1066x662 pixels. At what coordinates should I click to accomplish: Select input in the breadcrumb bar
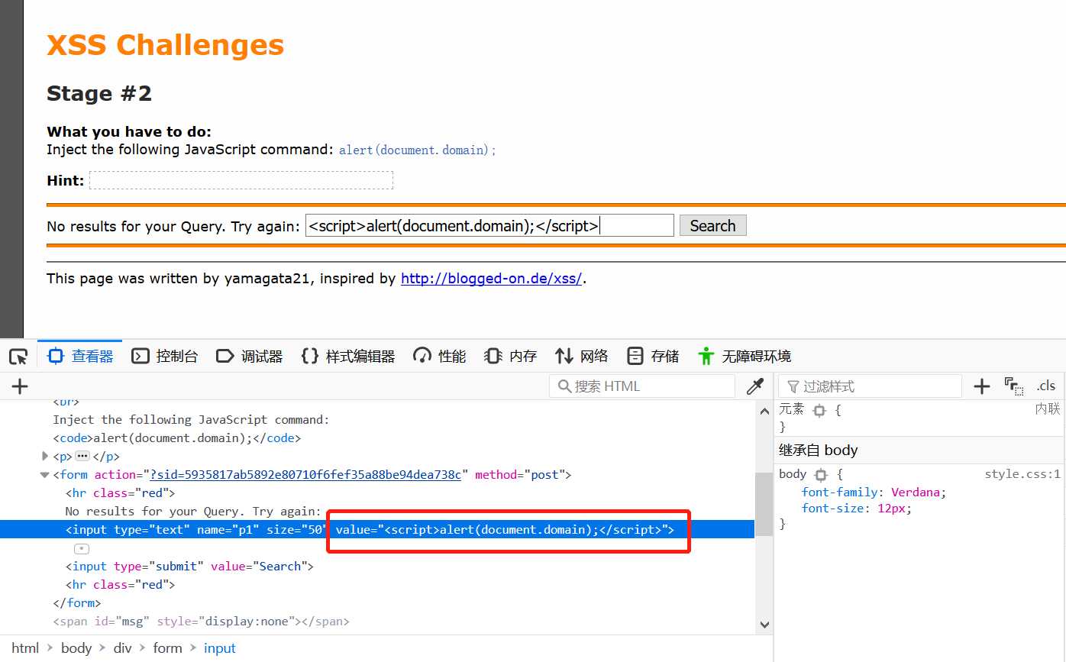click(x=220, y=648)
